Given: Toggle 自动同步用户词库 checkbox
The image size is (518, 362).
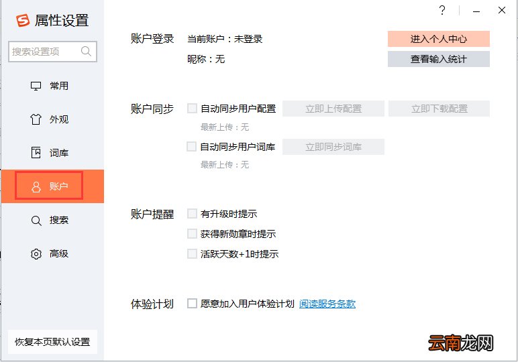Looking at the screenshot, I should pos(192,146).
